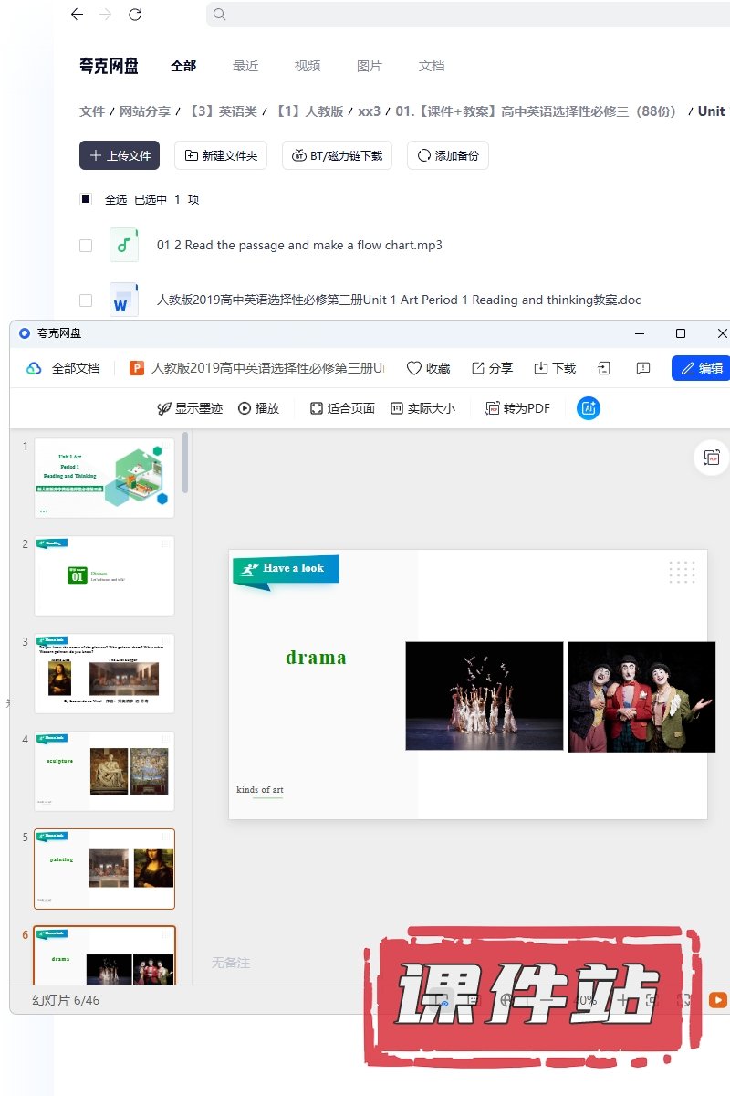Click the AI assistant round icon
Image resolution: width=730 pixels, height=1096 pixels.
(x=589, y=408)
